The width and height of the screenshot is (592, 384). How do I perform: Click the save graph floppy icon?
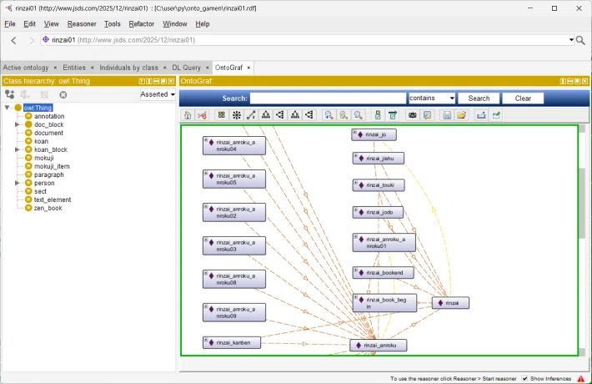click(x=447, y=115)
